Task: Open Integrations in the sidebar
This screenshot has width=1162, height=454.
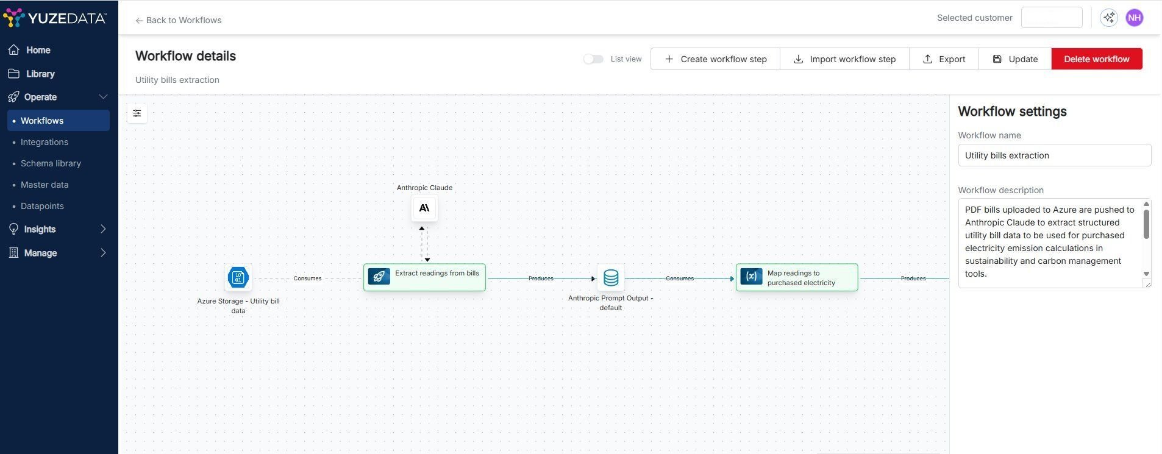Action: tap(45, 142)
